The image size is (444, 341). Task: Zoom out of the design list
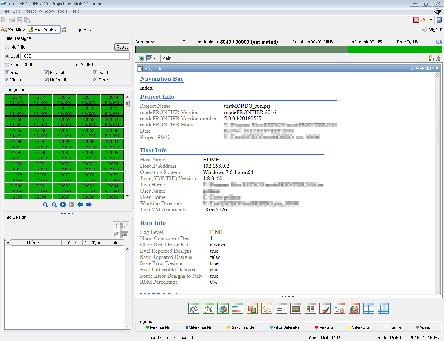[54, 204]
